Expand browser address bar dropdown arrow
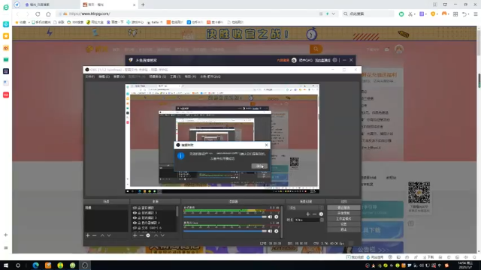This screenshot has width=481, height=270. tap(333, 13)
